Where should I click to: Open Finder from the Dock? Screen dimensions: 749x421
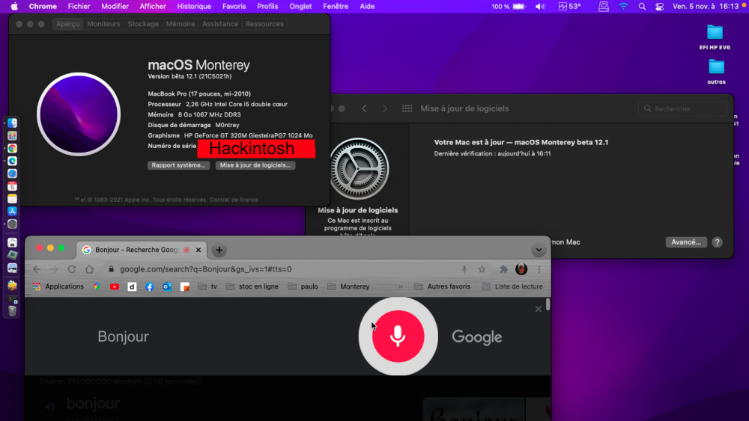pos(13,123)
